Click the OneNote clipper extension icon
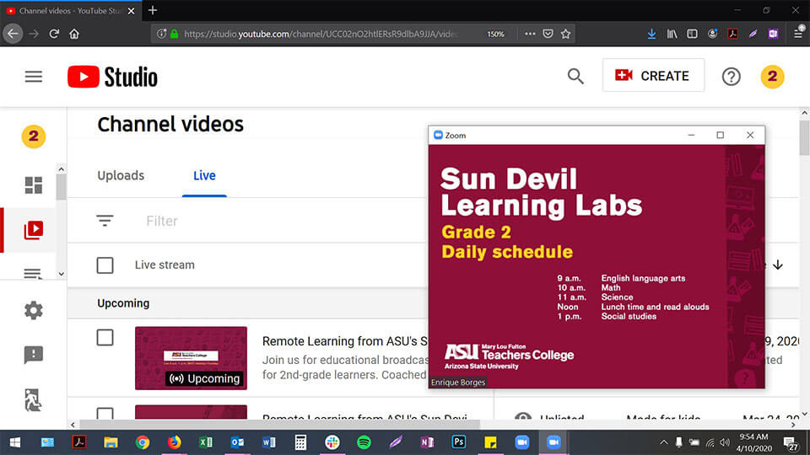 [x=774, y=34]
